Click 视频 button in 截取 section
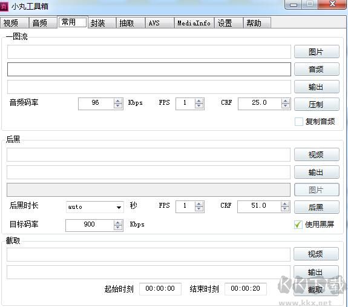 (316, 254)
